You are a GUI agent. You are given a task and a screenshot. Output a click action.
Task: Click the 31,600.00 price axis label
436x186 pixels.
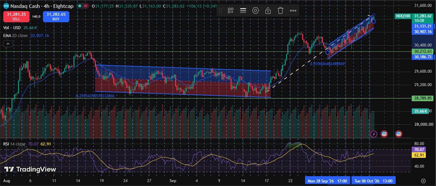(x=423, y=5)
